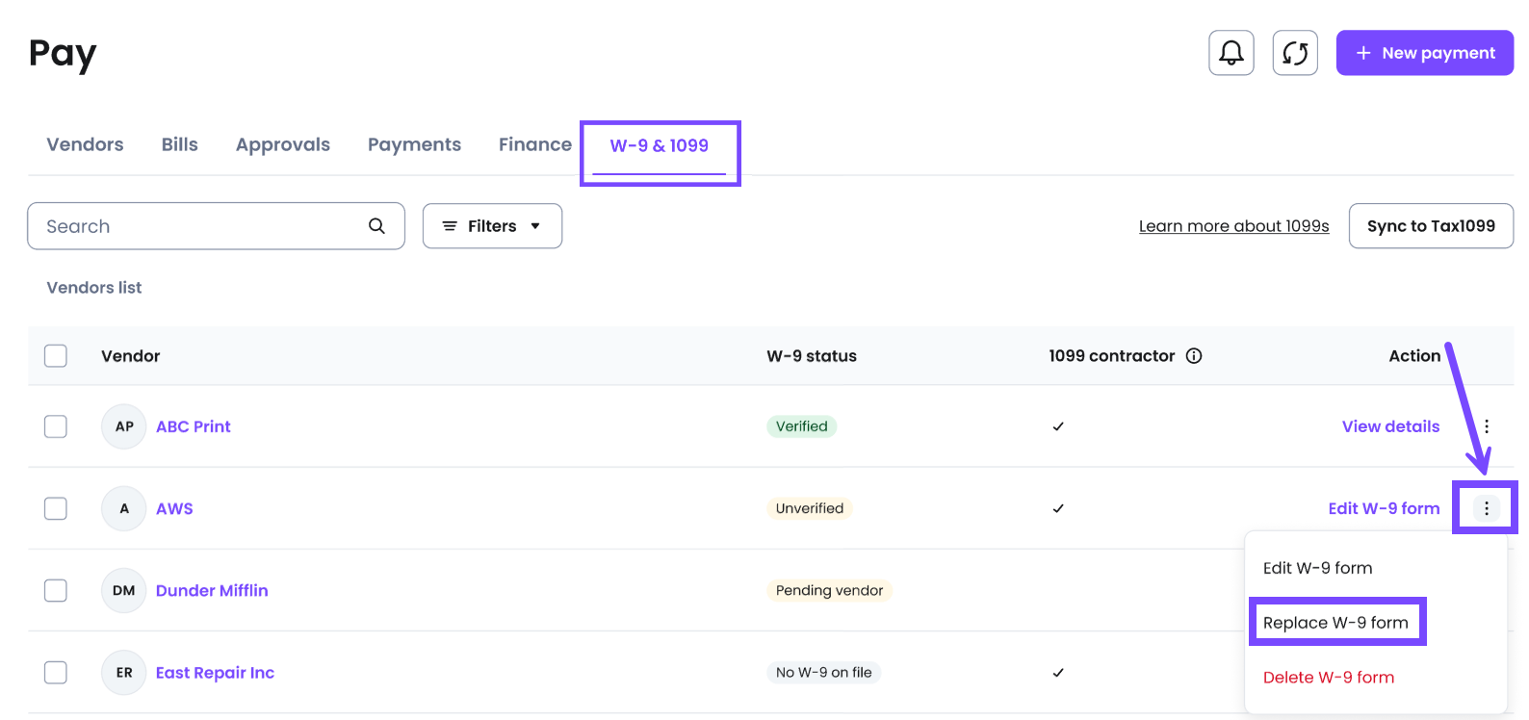Click the magnifier icon in the search box
Image resolution: width=1529 pixels, height=720 pixels.
(376, 226)
